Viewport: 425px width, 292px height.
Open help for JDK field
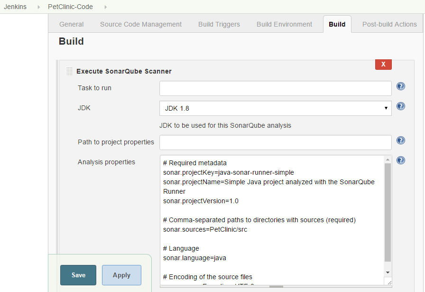pyautogui.click(x=401, y=106)
